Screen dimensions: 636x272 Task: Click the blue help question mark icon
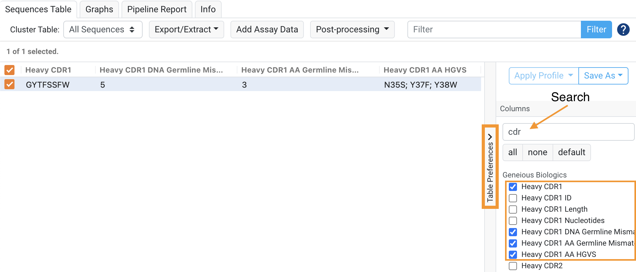tap(623, 30)
